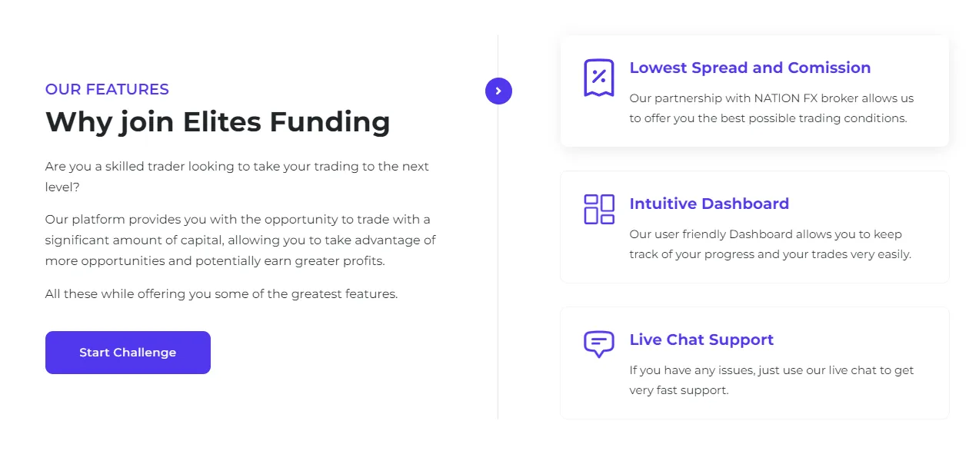Click the Why join Elites Funding headline
This screenshot has height=454, width=979.
click(218, 121)
